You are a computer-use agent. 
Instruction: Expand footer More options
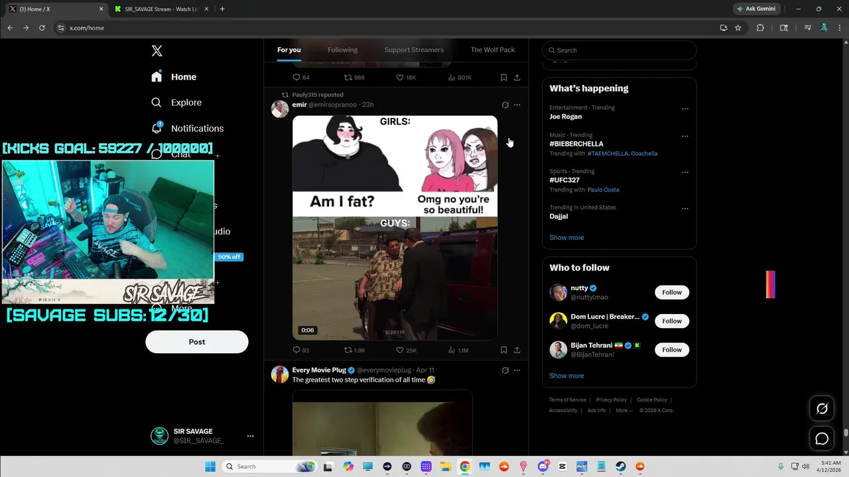tap(624, 411)
